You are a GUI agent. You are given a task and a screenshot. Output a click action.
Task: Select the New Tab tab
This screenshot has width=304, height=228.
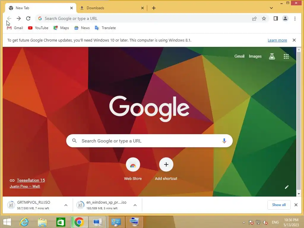pos(40,8)
